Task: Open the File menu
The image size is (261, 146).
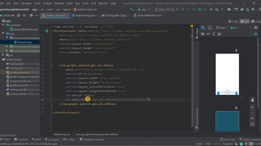Action: pyautogui.click(x=2, y=3)
